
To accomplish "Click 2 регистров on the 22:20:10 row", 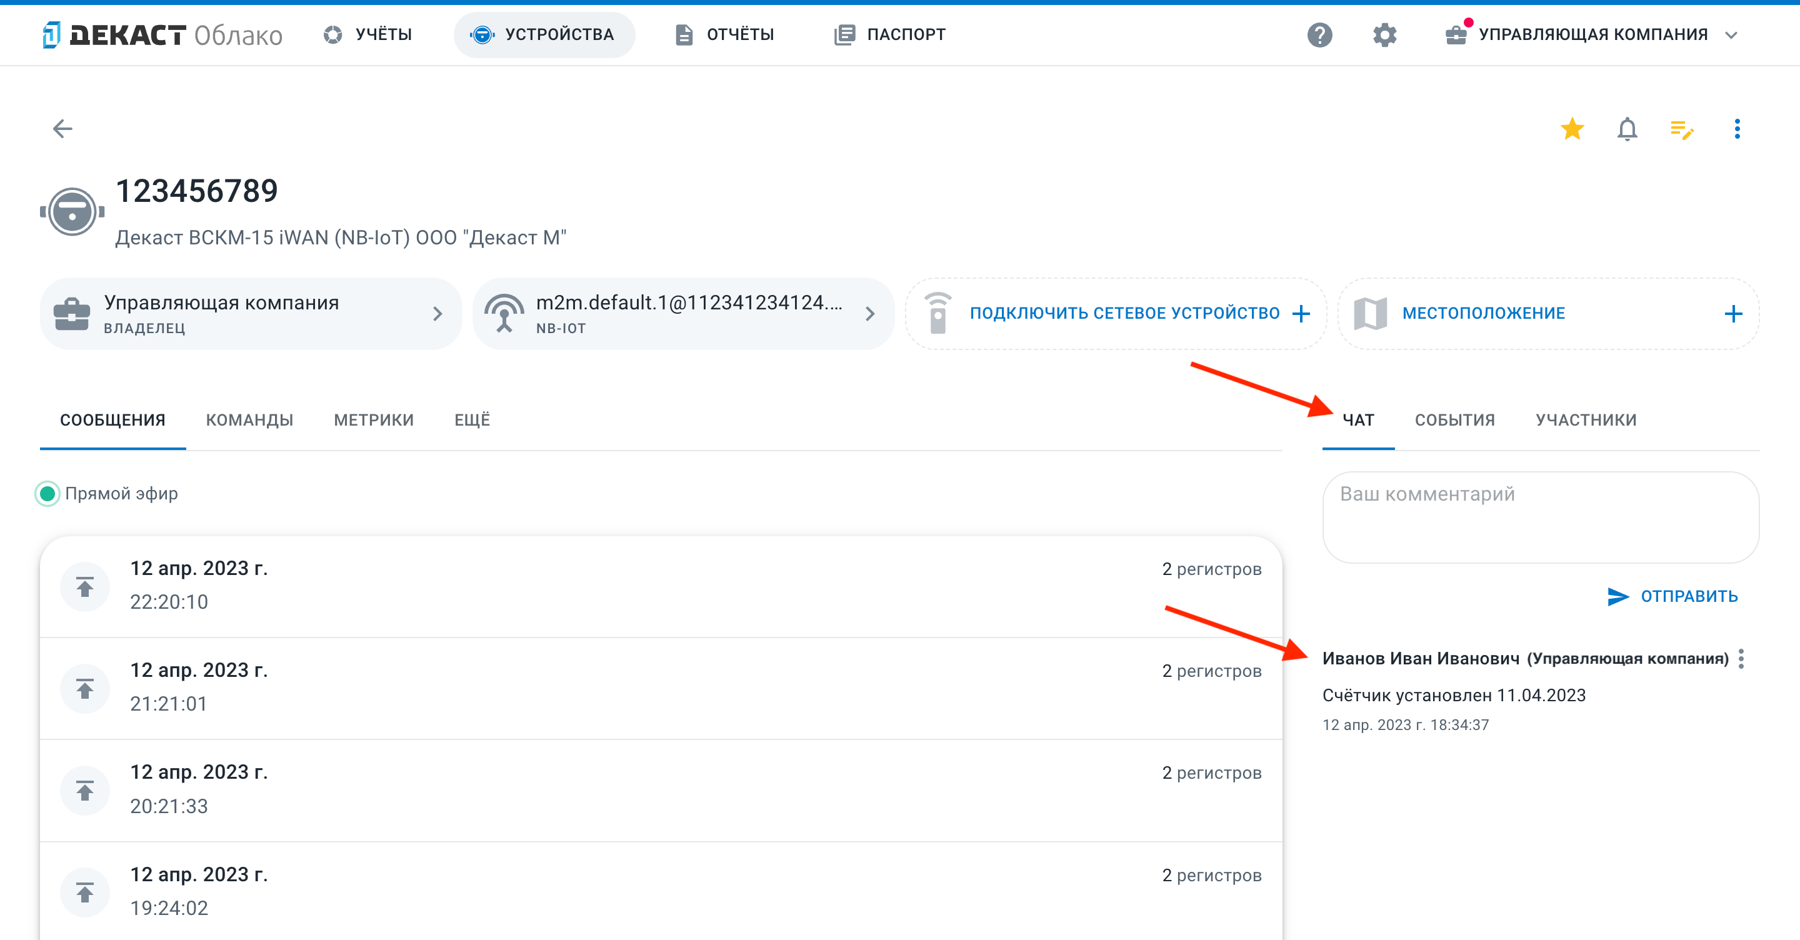I will [x=1211, y=569].
